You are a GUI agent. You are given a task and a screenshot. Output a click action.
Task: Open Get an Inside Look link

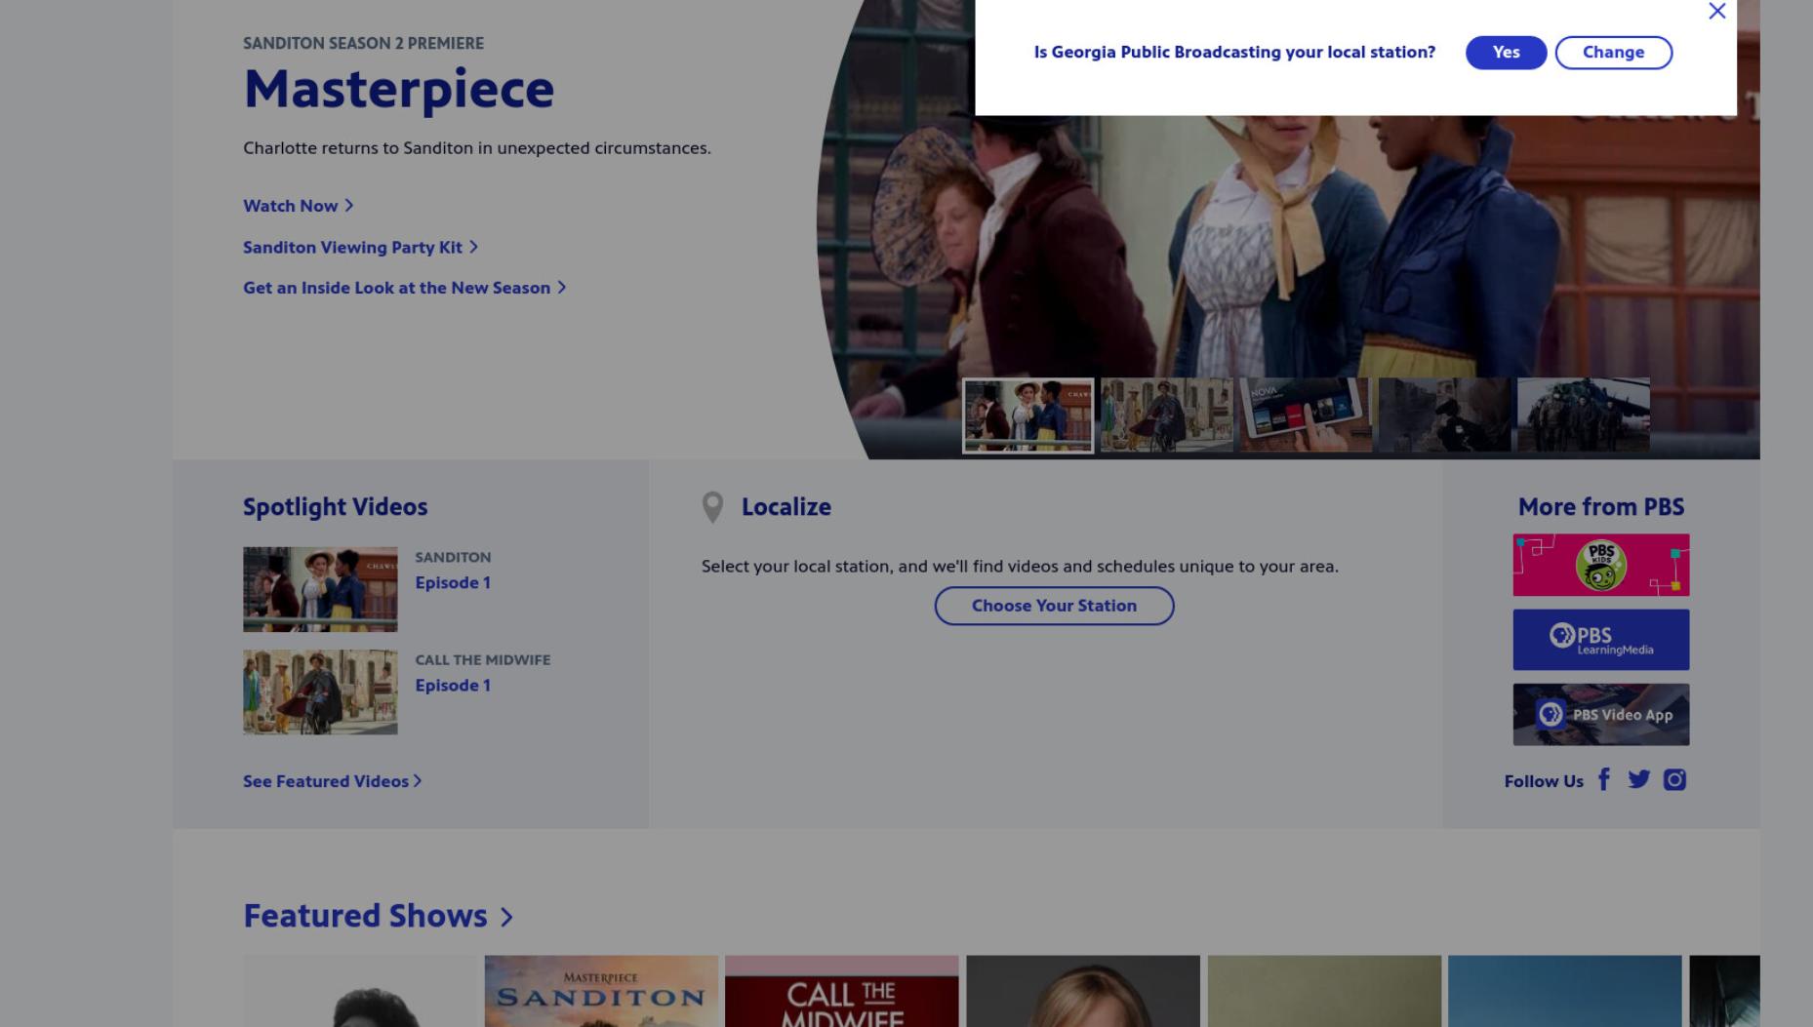404,288
